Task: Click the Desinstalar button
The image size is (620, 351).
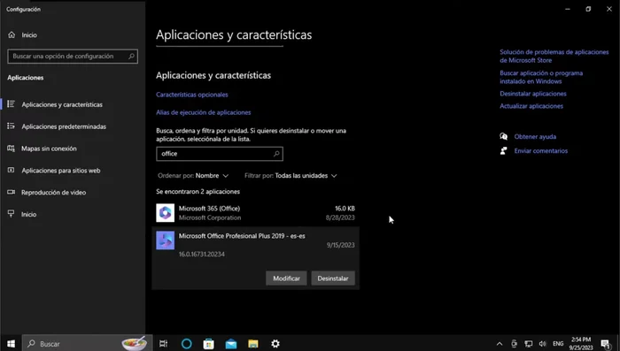Action: coord(333,279)
